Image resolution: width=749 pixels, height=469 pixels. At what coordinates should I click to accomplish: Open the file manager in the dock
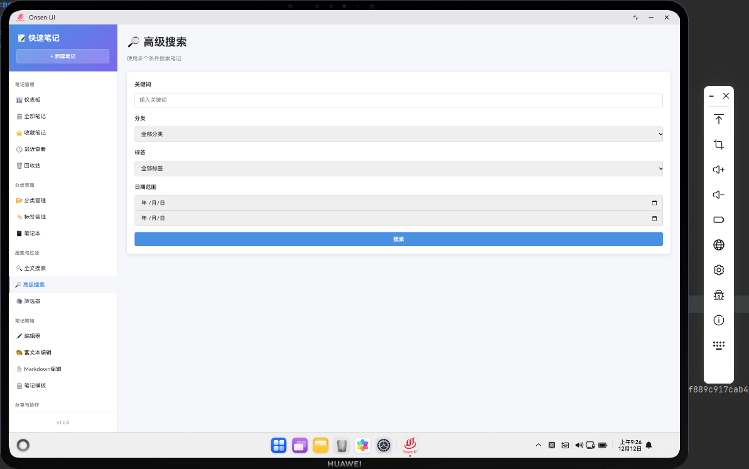[321, 445]
